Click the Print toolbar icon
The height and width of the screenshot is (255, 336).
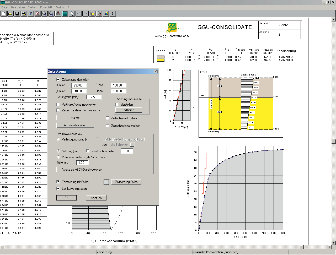coord(24,14)
